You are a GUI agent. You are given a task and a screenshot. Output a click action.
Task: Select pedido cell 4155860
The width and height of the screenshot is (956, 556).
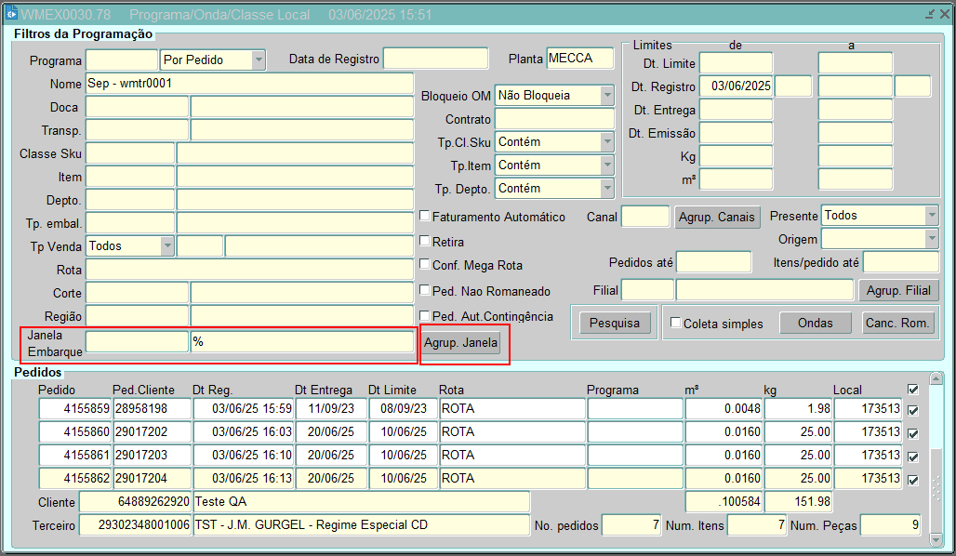click(75, 431)
